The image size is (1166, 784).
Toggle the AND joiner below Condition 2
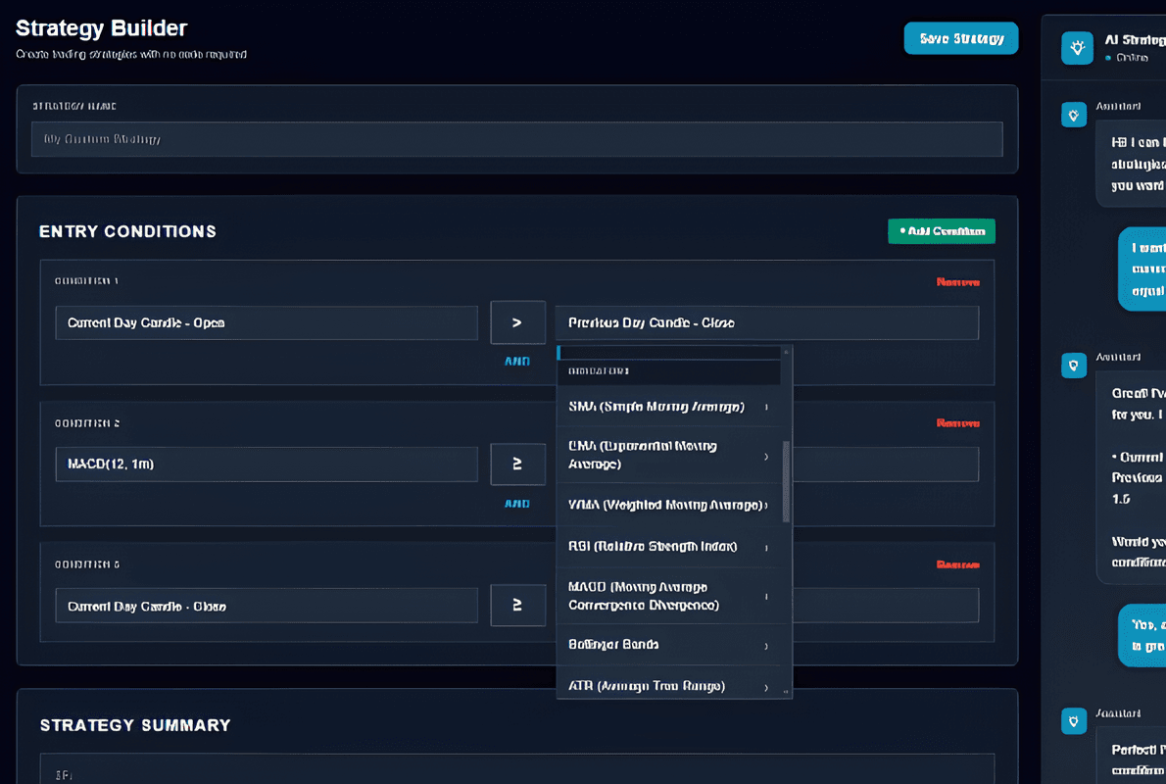(516, 504)
